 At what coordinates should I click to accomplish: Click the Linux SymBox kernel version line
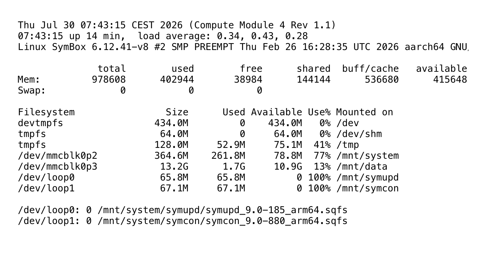(243, 47)
